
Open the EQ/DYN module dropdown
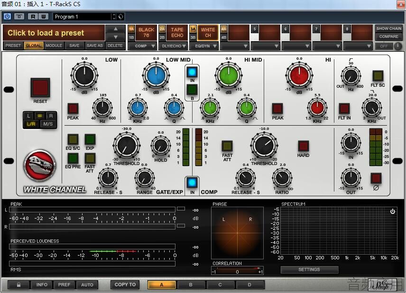tap(204, 46)
